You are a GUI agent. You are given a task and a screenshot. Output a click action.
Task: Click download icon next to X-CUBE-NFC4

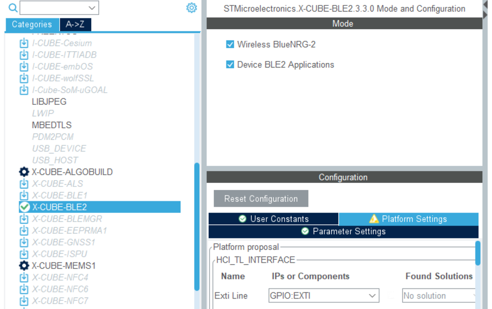24,278
